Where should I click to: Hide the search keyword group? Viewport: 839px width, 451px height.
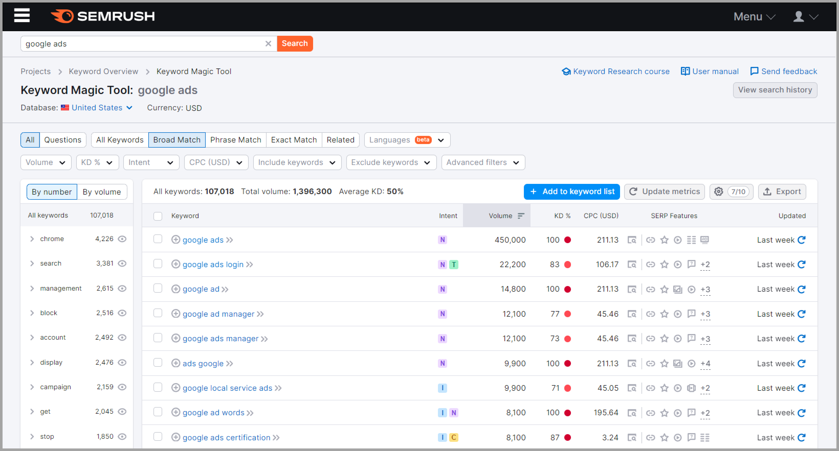122,263
